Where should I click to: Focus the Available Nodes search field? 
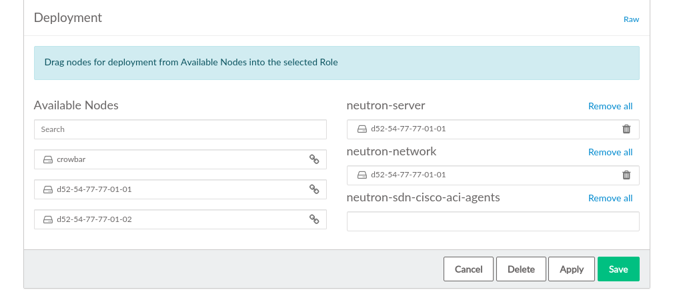pyautogui.click(x=180, y=129)
